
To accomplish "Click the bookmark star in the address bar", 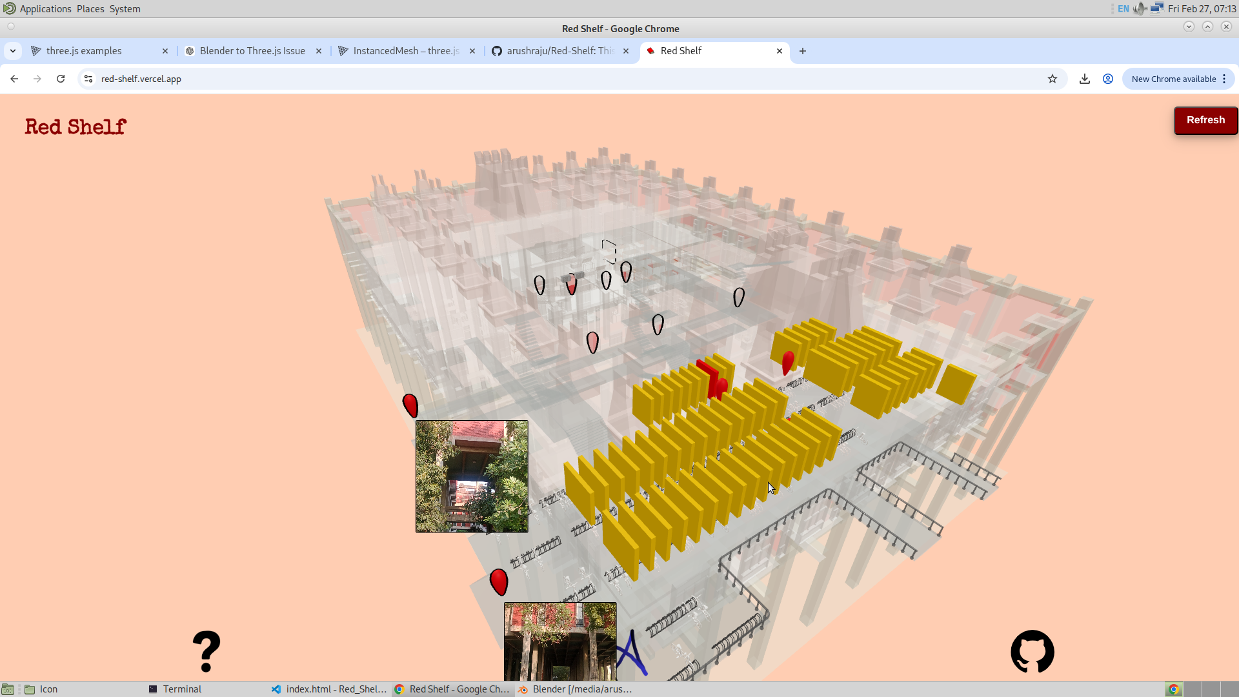I will pyautogui.click(x=1053, y=79).
